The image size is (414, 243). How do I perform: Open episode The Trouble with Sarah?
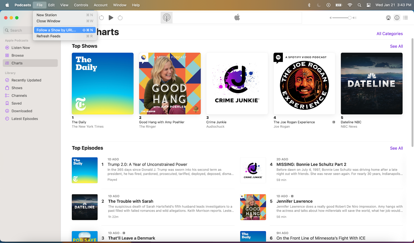[x=131, y=201]
